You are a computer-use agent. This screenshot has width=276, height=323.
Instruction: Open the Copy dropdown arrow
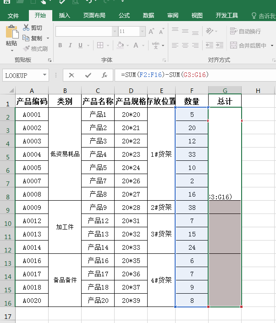pos(48,38)
